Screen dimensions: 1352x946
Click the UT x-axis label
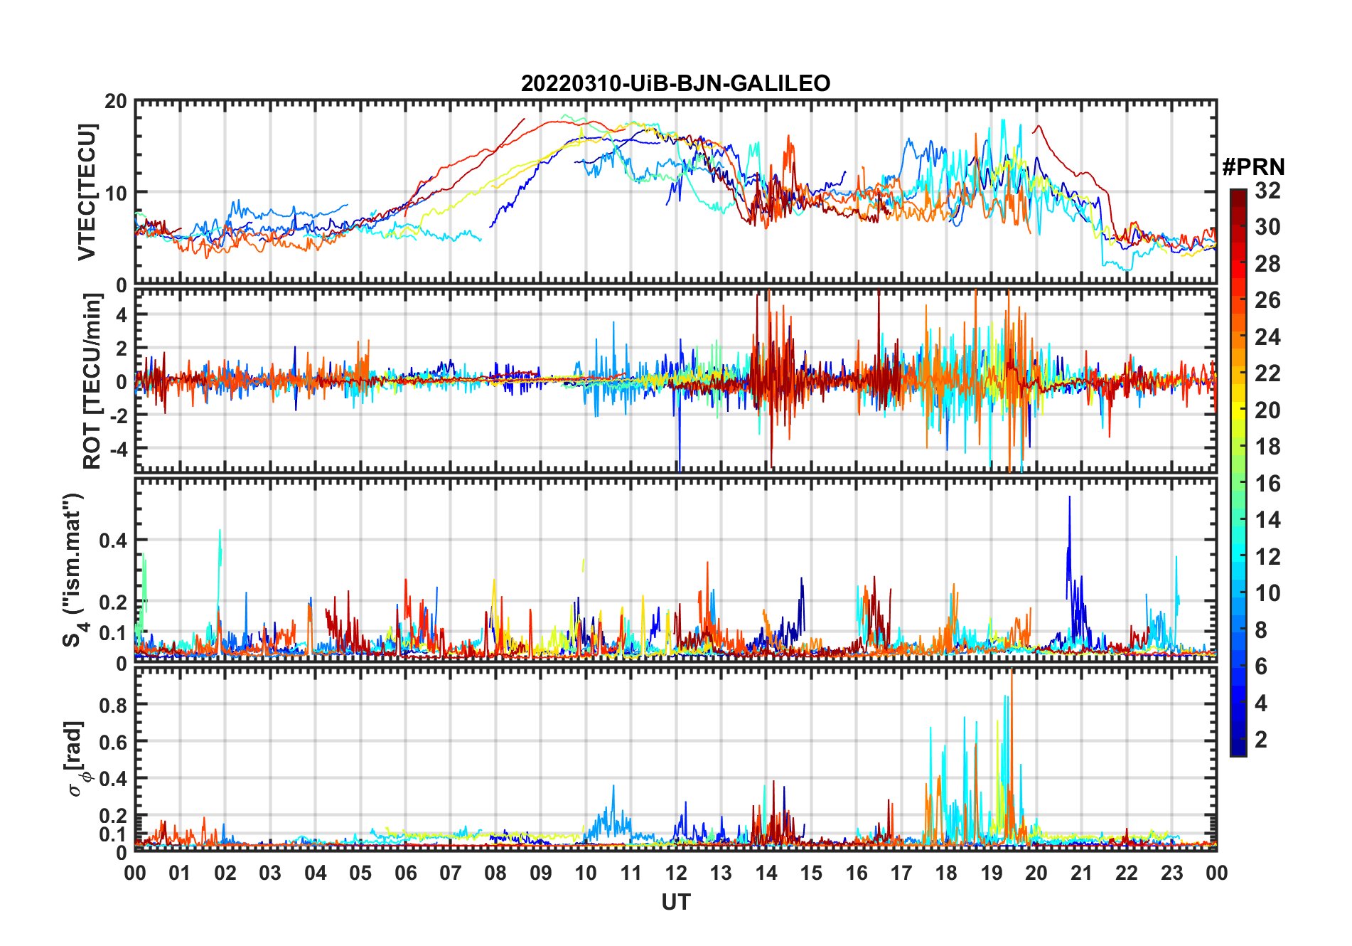675,902
